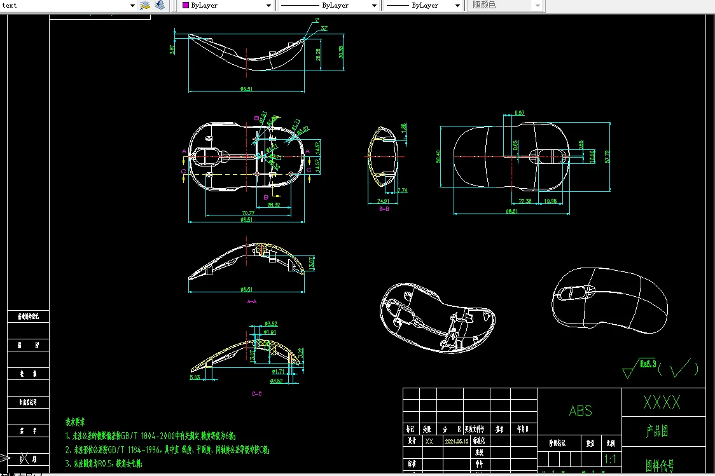Screen dimensions: 715x476
Task: Select the 28.32 dimension
Action: [x=274, y=205]
